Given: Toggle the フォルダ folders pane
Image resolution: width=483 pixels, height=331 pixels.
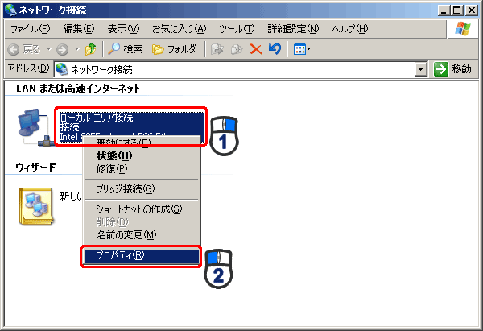Looking at the screenshot, I should (x=174, y=49).
